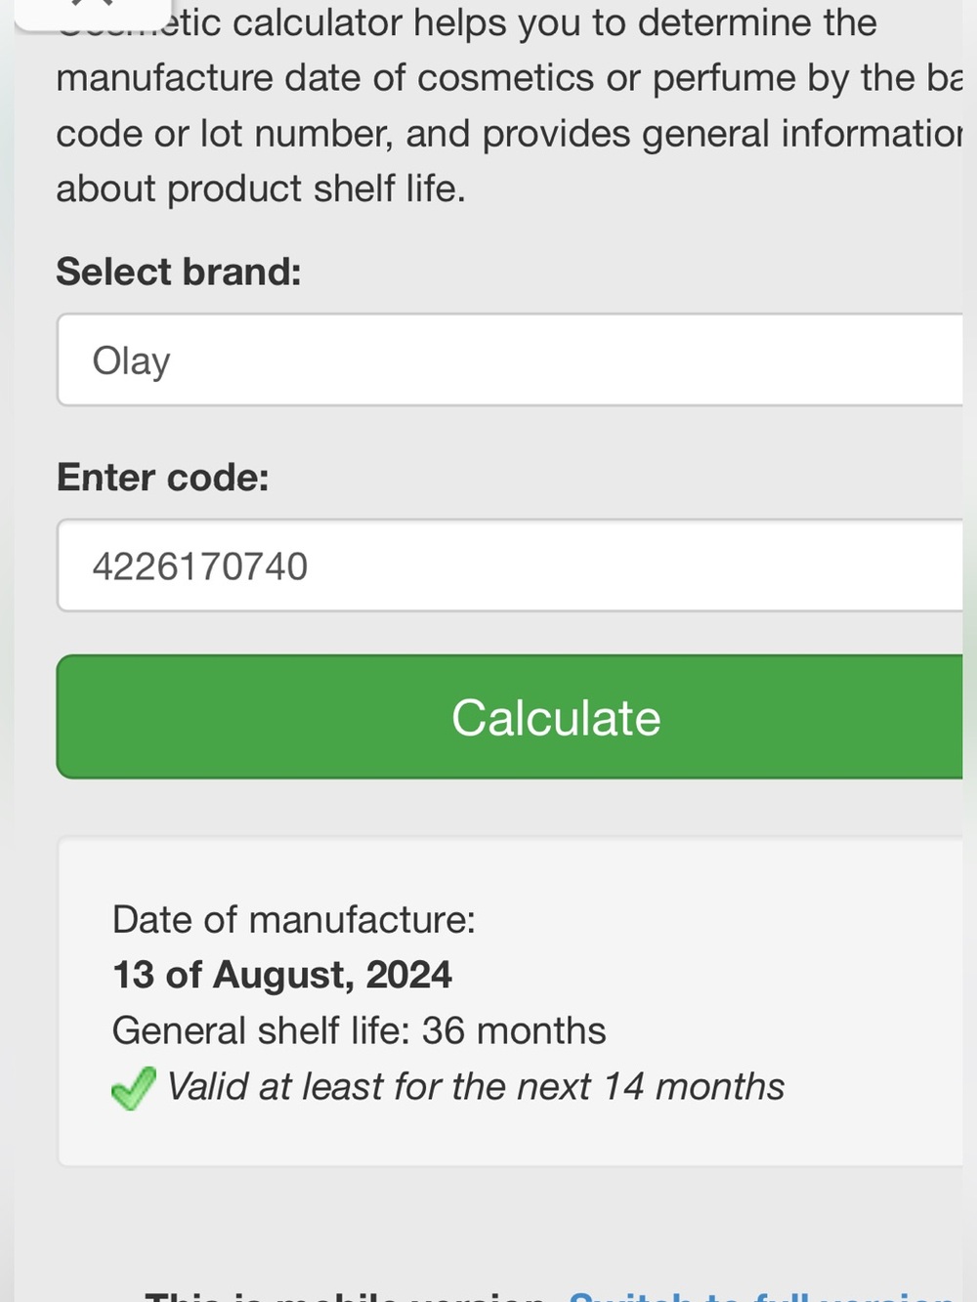The image size is (977, 1302).
Task: Click the word 'Olay' in brand selector
Action: (132, 361)
